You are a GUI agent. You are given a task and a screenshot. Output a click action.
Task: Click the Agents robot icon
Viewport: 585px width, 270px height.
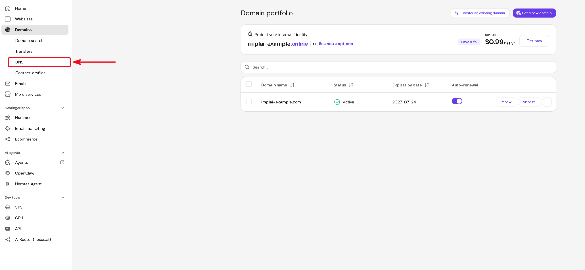click(8, 162)
